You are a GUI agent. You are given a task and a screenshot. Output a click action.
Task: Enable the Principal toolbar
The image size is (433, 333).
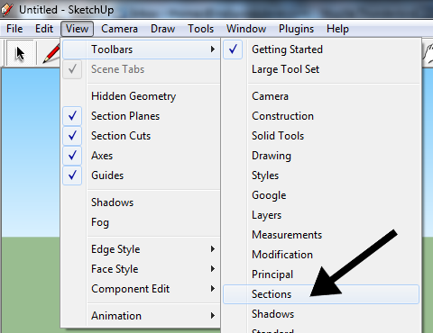click(321, 274)
